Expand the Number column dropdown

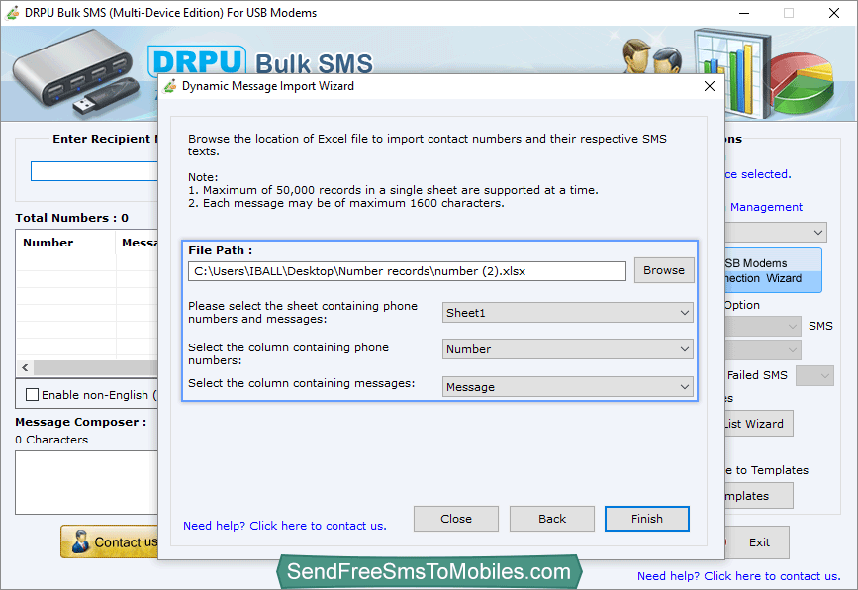pos(567,349)
